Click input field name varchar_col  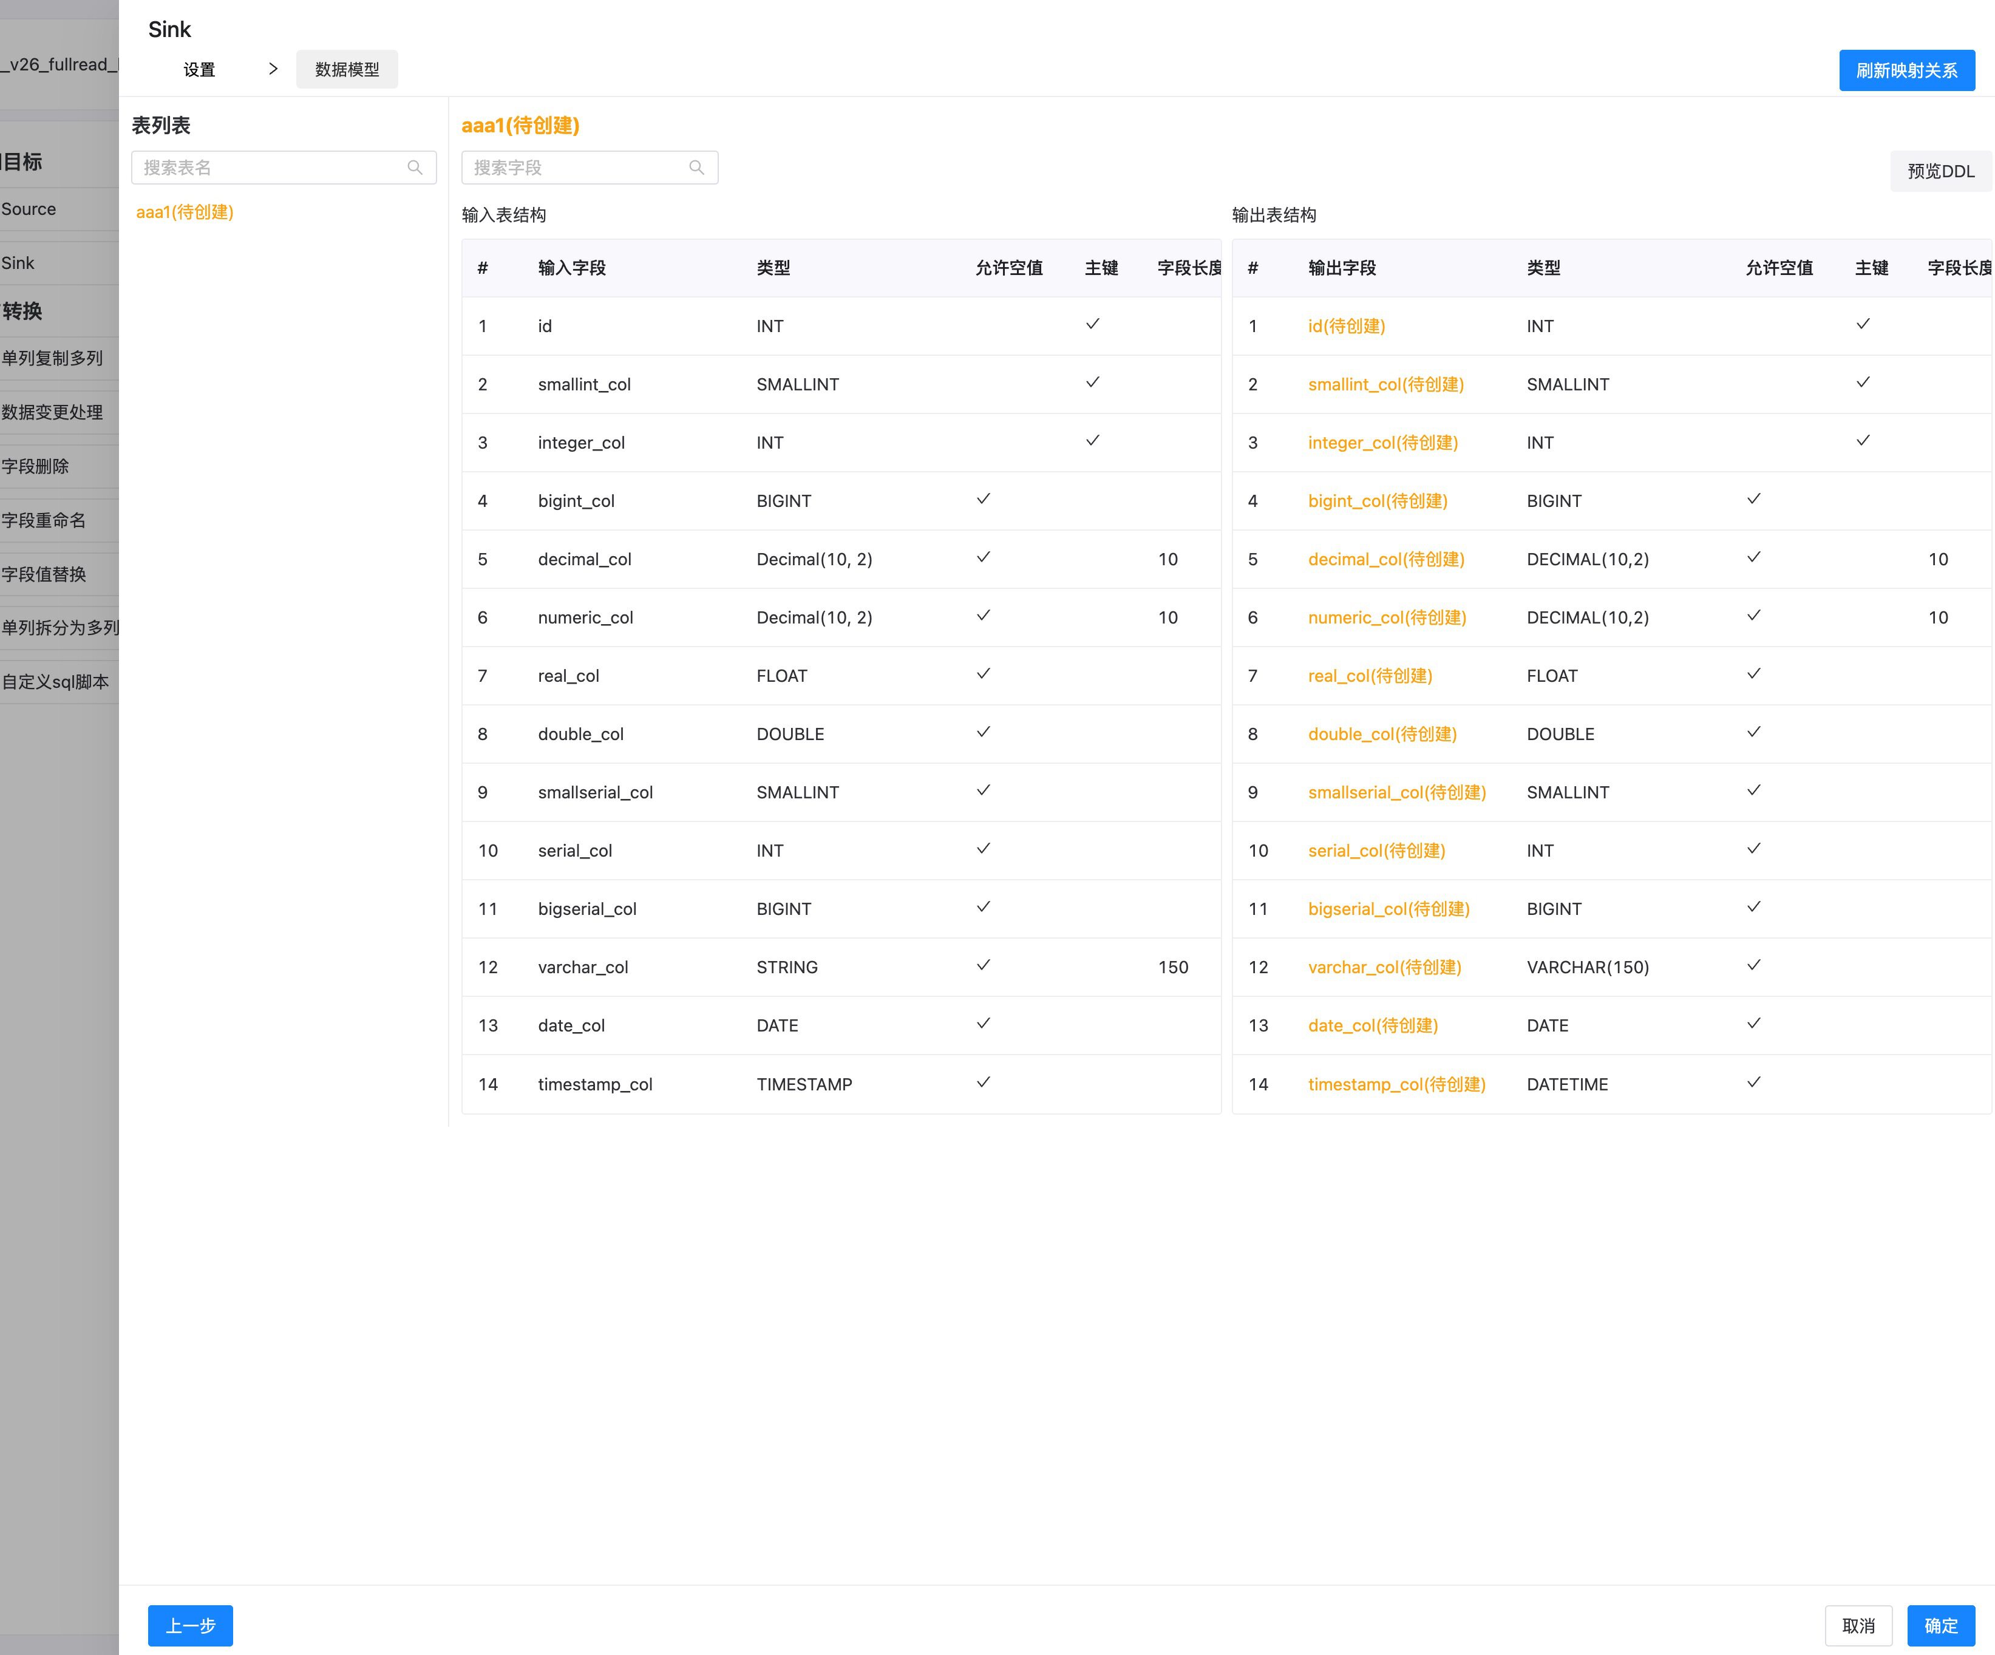[582, 967]
